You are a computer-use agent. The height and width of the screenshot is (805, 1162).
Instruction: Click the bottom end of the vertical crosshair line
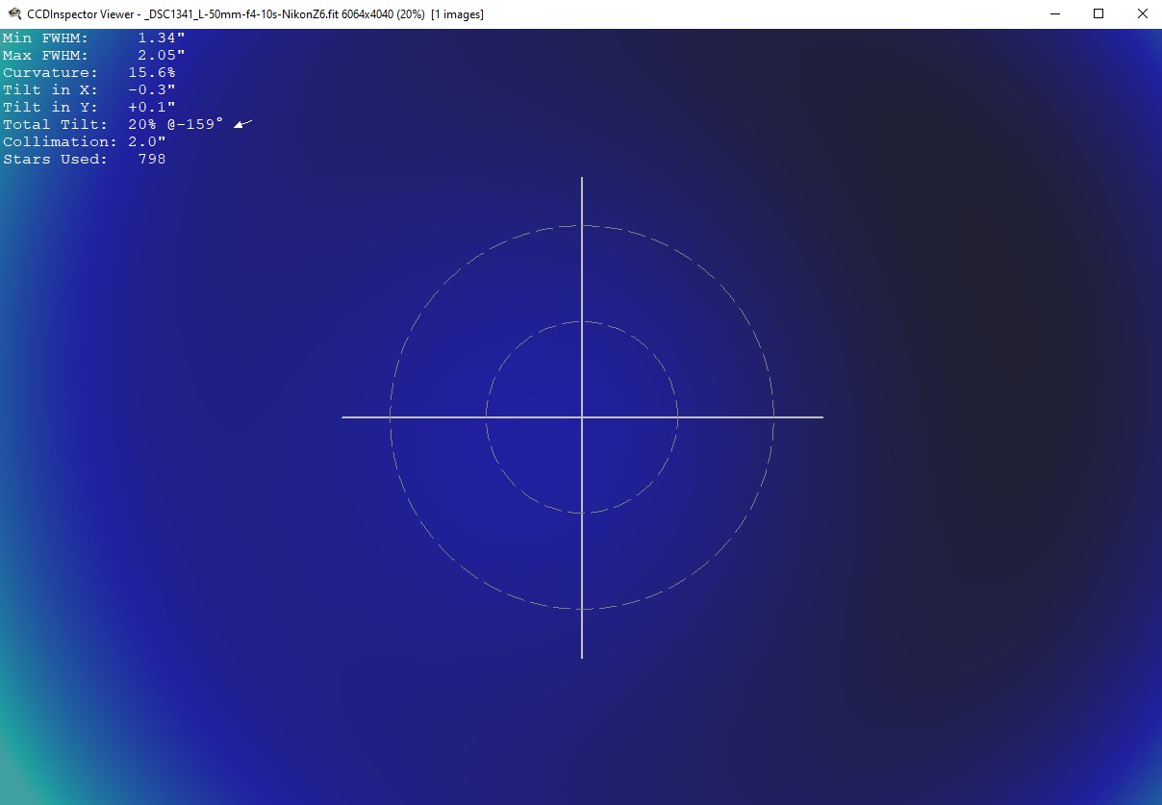coord(582,656)
